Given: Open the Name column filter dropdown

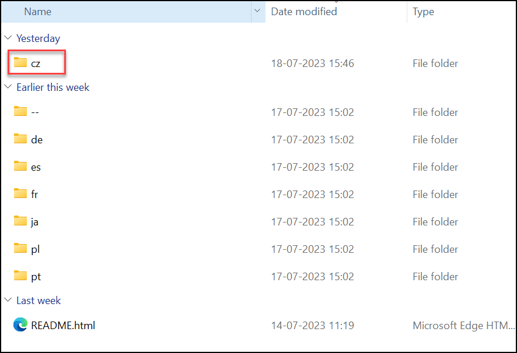Looking at the screenshot, I should (x=257, y=11).
